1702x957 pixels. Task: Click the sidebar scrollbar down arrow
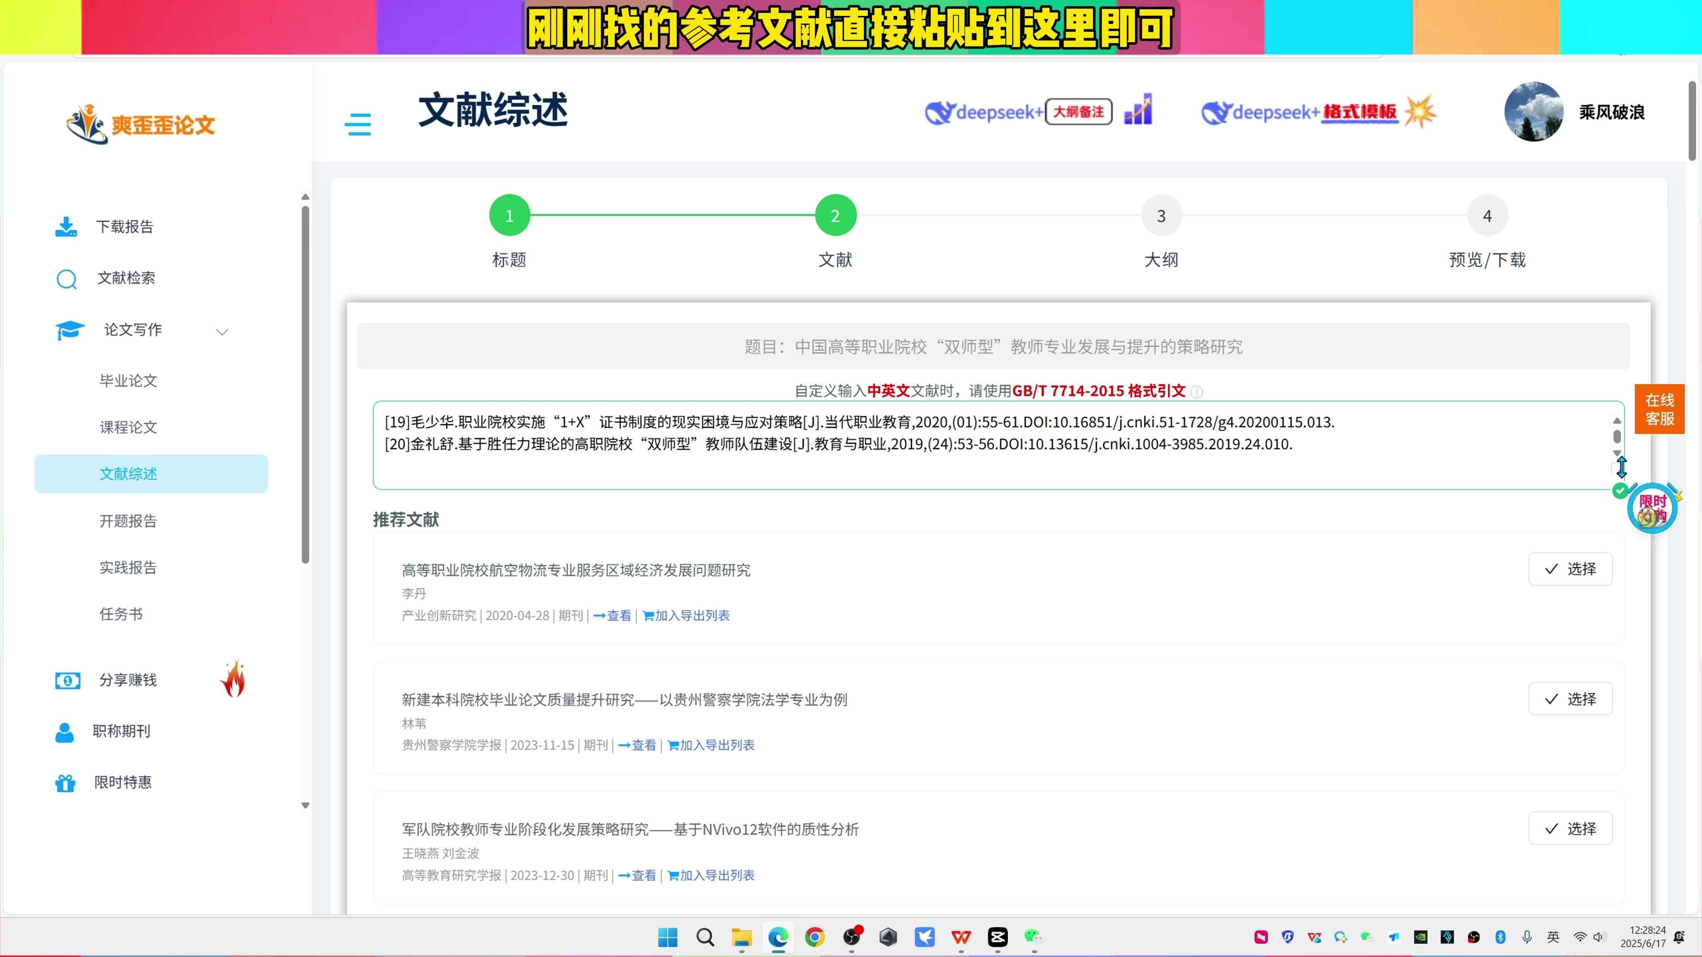click(x=305, y=806)
